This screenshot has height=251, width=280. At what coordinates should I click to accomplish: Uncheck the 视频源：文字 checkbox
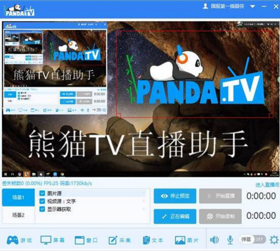(42, 201)
